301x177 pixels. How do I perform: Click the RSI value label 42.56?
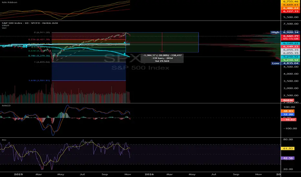point(287,158)
